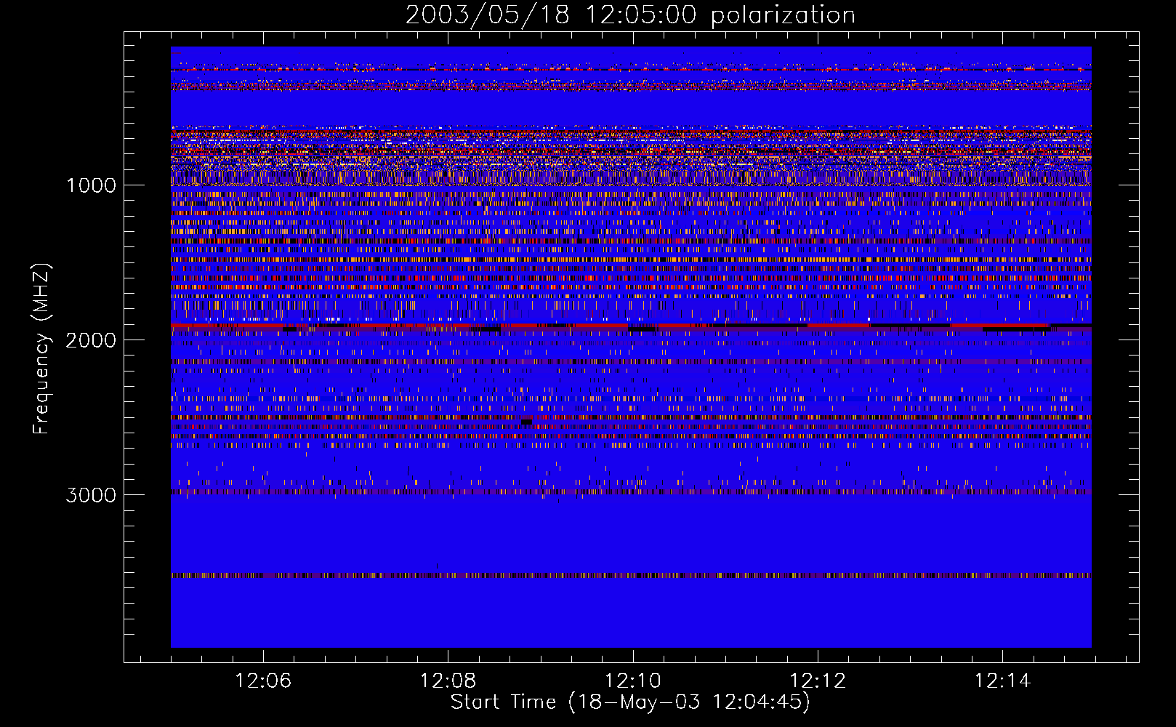Screen dimensions: 1176x727
Task: Click the plot title '2003/05/18 12:05:00 polarization'
Action: click(630, 15)
